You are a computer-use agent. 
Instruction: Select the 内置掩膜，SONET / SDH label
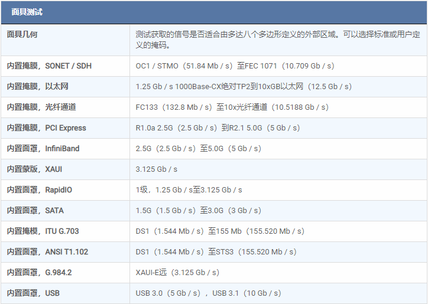point(49,66)
